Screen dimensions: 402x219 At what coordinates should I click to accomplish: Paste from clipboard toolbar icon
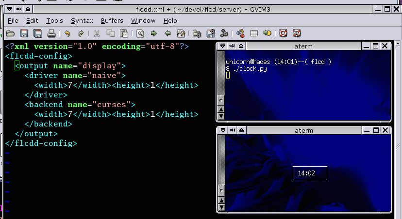point(124,33)
